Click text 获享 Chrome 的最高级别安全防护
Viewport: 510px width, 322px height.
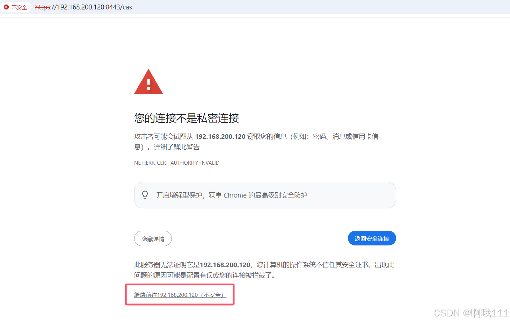258,195
